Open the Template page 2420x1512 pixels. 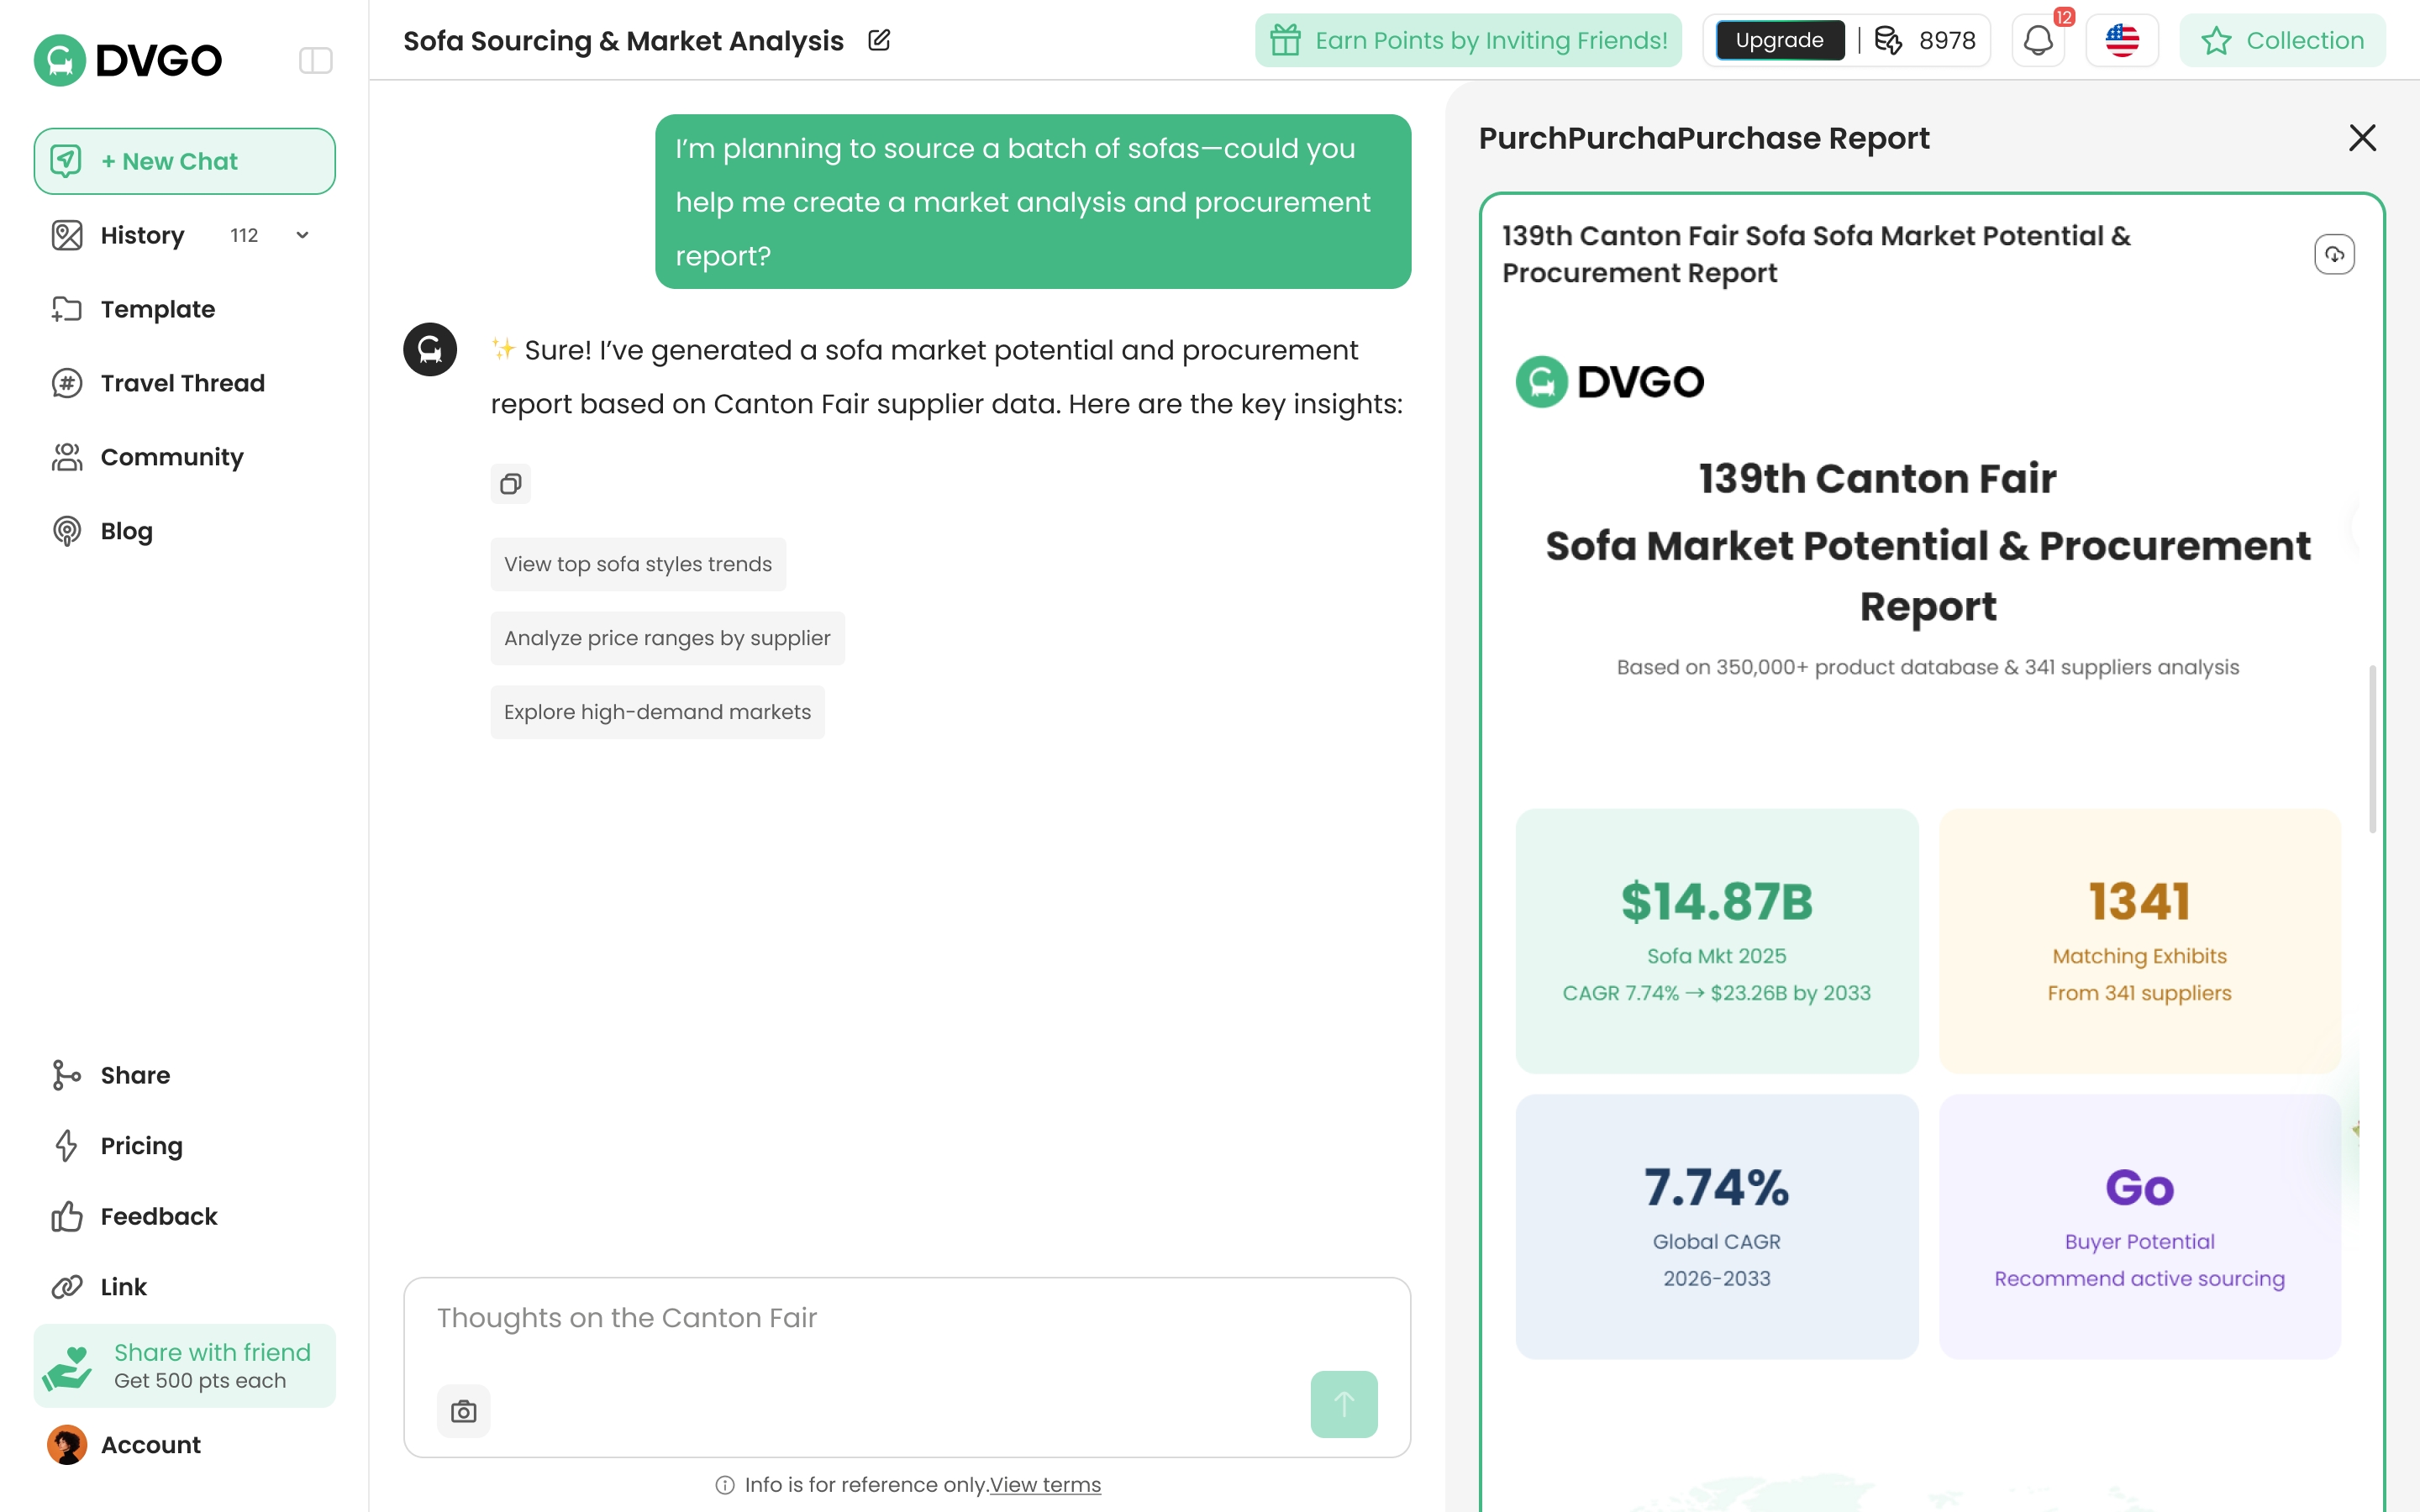point(157,309)
